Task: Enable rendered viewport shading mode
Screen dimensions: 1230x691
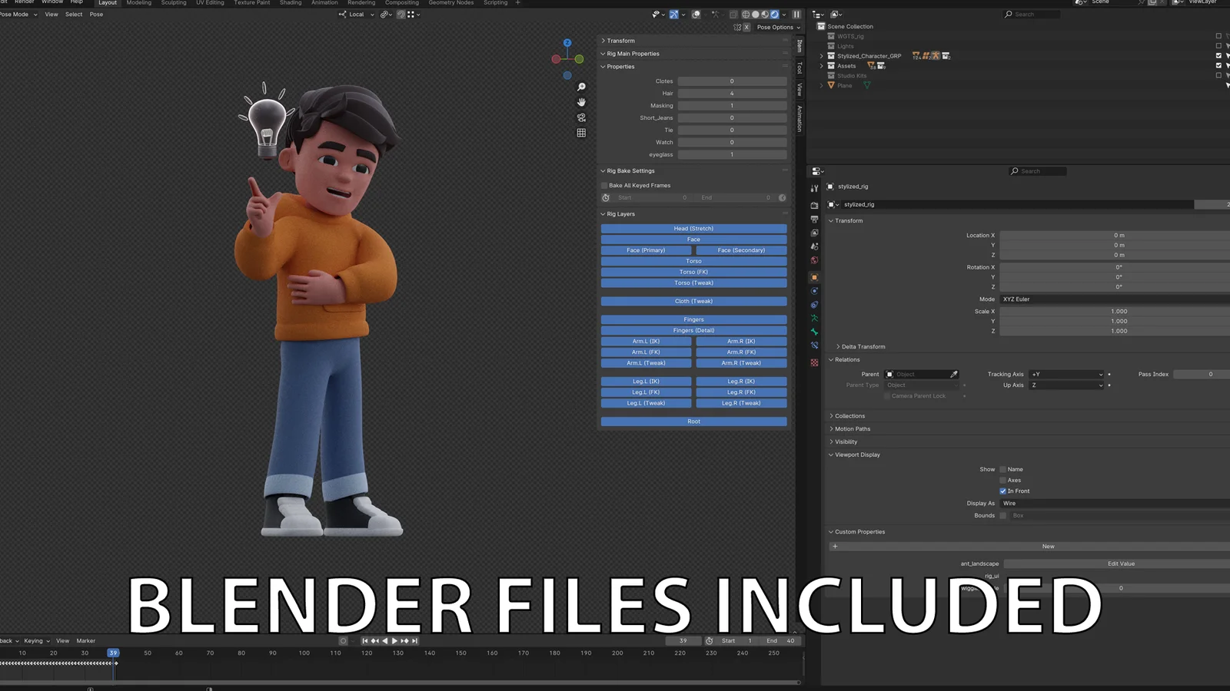Action: pos(775,15)
